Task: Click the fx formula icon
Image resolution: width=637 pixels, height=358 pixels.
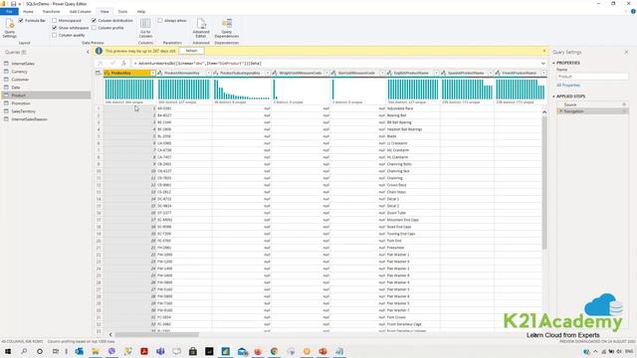Action: tap(123, 64)
